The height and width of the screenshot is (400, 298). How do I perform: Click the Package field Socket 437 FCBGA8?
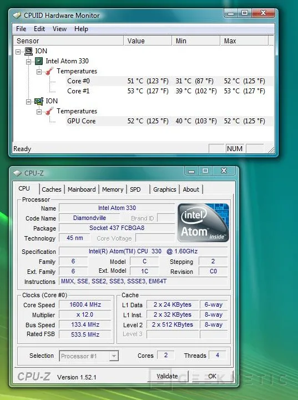(117, 228)
